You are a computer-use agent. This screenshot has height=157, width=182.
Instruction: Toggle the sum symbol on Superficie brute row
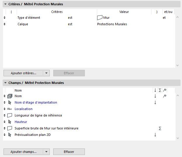point(160,128)
